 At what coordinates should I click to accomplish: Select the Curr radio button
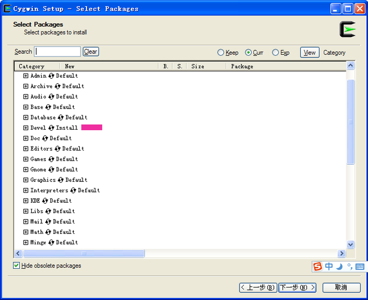tap(249, 53)
